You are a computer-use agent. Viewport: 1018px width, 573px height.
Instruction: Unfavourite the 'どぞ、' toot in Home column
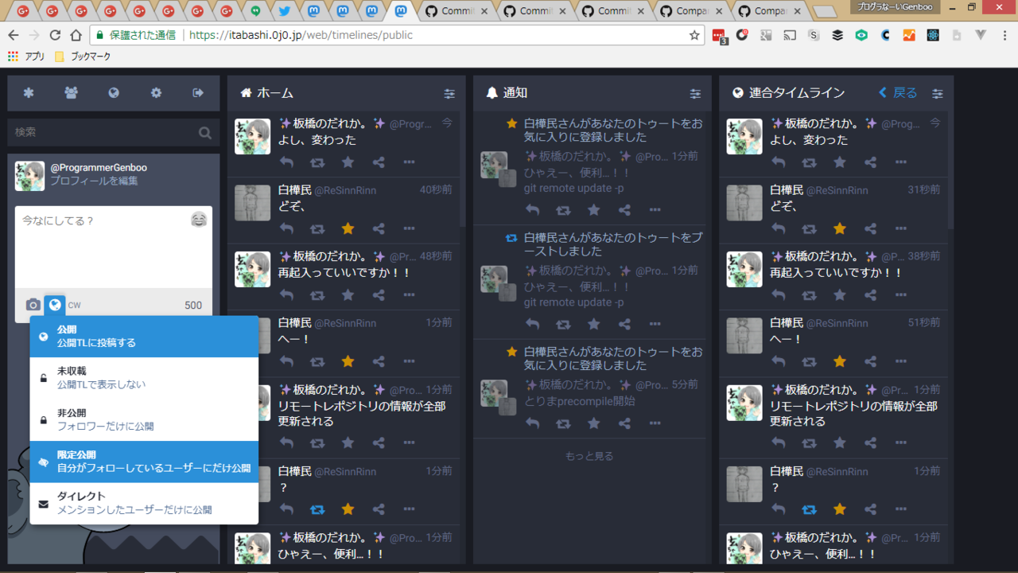348,228
